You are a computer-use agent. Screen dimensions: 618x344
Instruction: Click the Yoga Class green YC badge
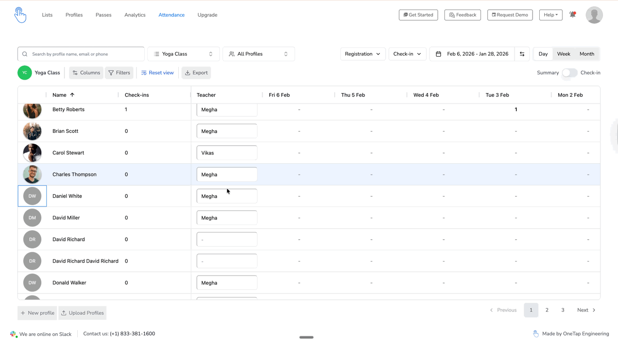[25, 73]
